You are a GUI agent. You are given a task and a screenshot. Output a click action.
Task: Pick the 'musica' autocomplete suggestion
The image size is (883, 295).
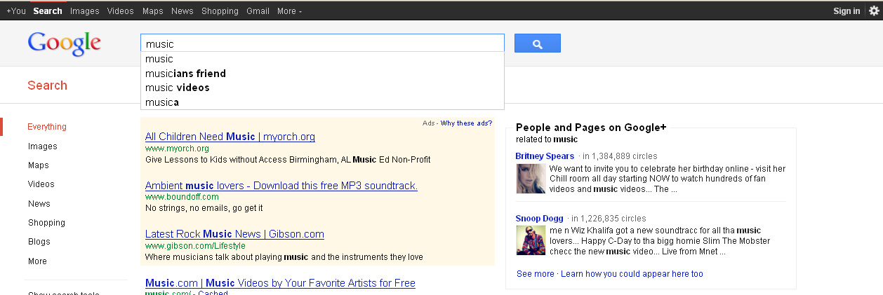coord(162,102)
